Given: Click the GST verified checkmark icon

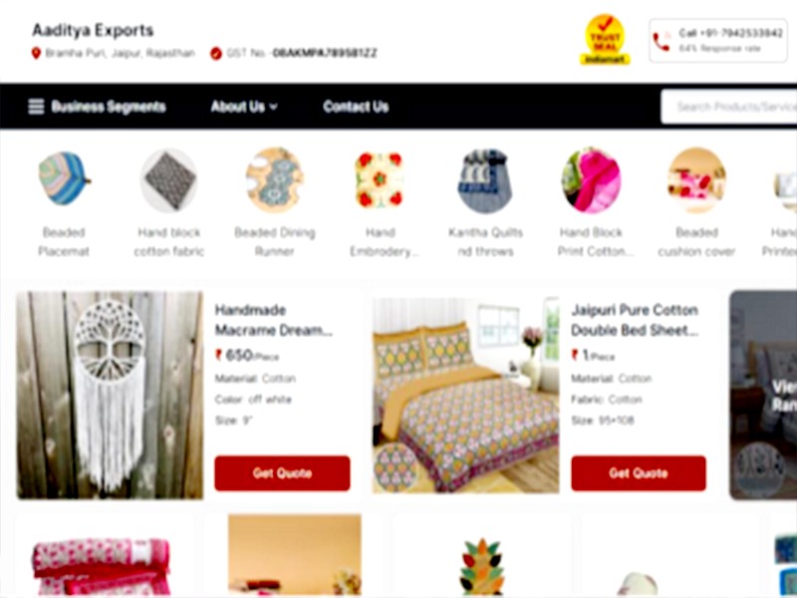Looking at the screenshot, I should 216,53.
